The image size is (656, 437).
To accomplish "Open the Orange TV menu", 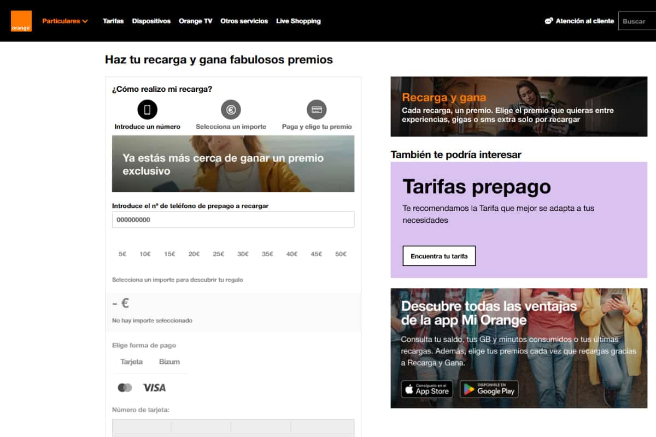I will pos(195,21).
